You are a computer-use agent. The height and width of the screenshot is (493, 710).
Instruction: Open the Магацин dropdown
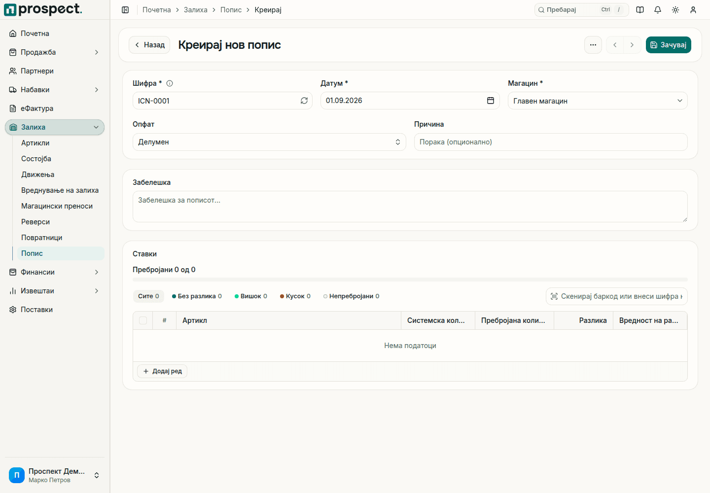pos(598,101)
